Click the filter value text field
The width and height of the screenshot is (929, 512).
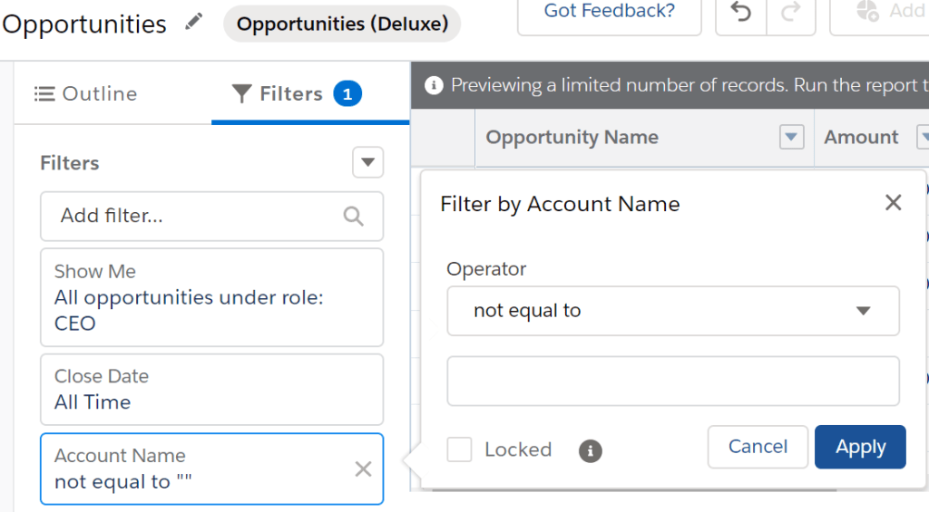672,381
